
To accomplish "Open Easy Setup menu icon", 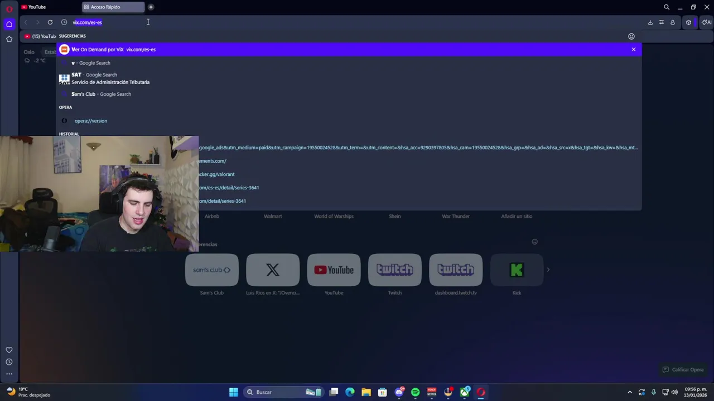I will tap(661, 22).
